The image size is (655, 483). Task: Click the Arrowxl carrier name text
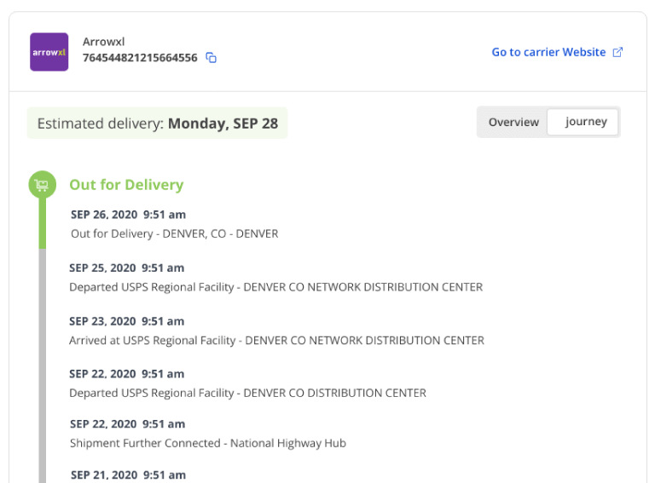103,42
